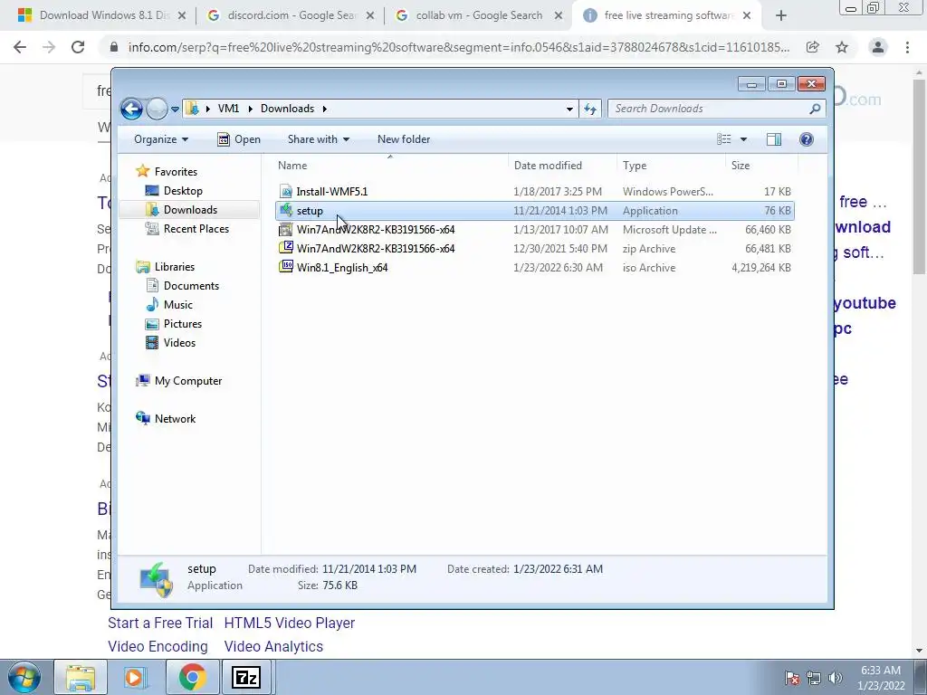Click Video Encoding link
Viewport: 927px width, 695px height.
click(158, 646)
